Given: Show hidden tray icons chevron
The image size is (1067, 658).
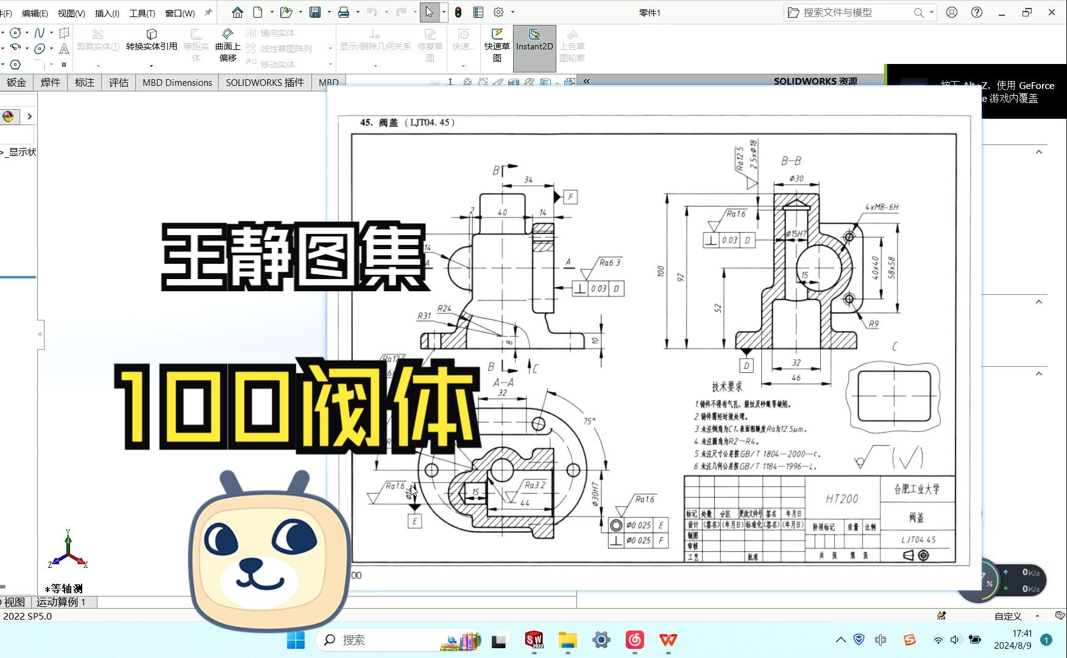Looking at the screenshot, I should click(x=841, y=640).
